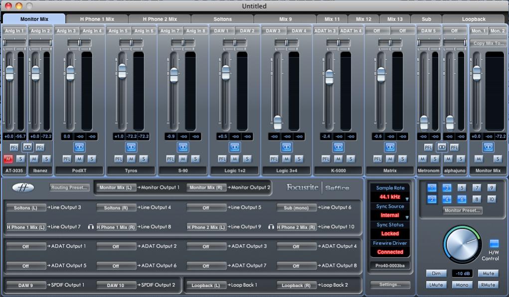The image size is (509, 297).
Task: Toggle stereo link on Monitor Mix master
Action: pyautogui.click(x=488, y=148)
